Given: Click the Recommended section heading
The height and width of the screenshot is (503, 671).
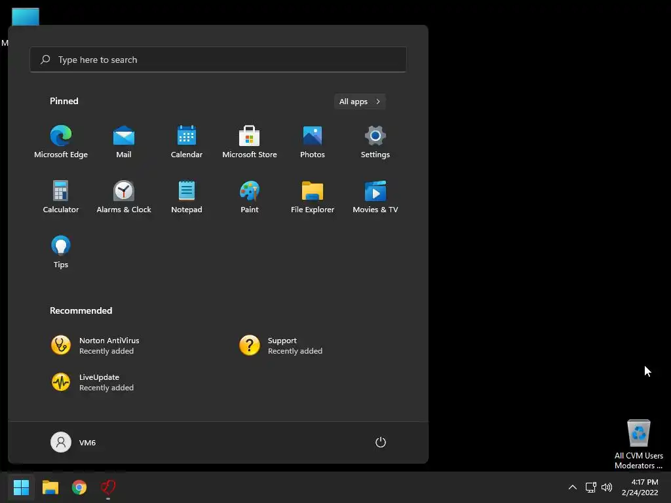Looking at the screenshot, I should pos(81,310).
